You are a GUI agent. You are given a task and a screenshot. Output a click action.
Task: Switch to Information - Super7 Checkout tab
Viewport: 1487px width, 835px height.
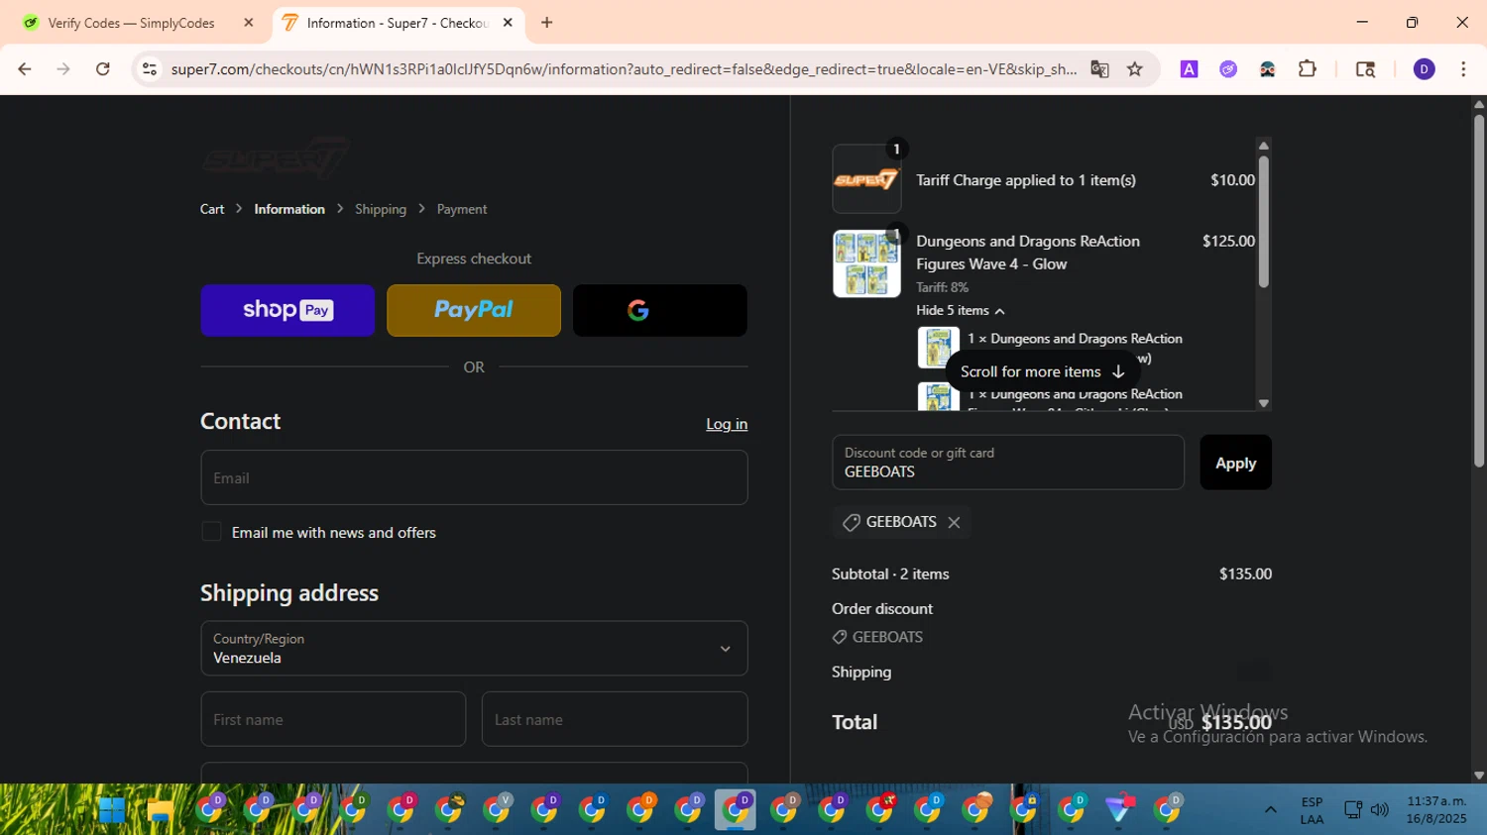399,23
